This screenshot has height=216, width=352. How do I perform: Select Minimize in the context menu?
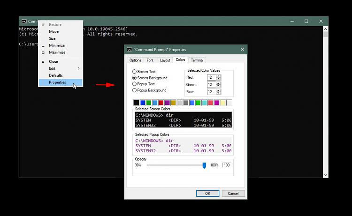tap(61, 45)
